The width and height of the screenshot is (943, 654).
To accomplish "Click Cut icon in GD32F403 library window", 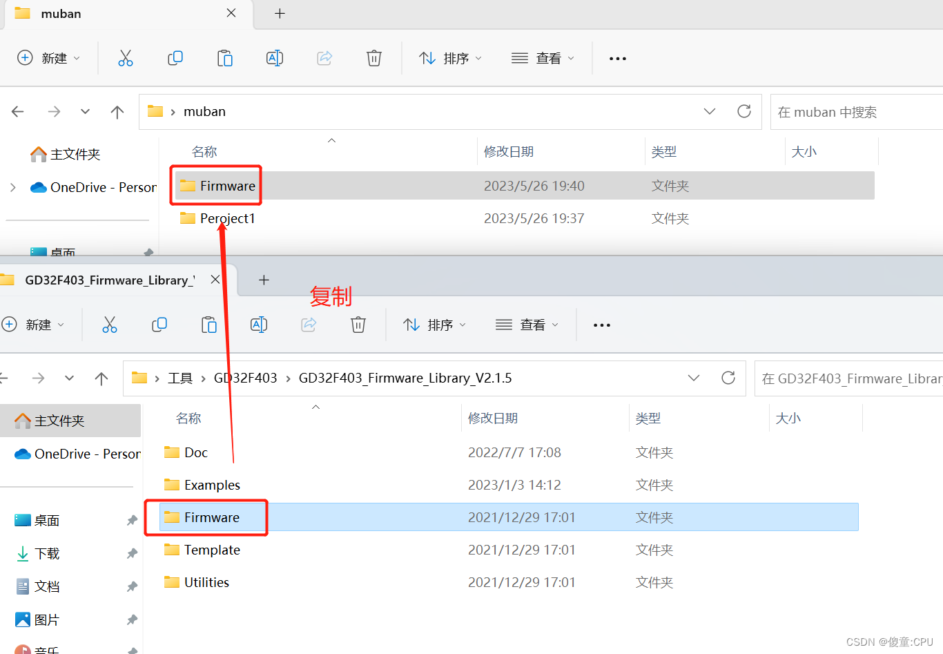I will (110, 325).
